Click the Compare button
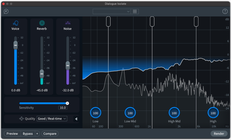Screen dimensions: 231x140 [x=50, y=134]
